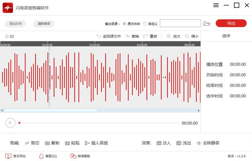Click the 放大 zoom-in magnifier icon

[169, 36]
